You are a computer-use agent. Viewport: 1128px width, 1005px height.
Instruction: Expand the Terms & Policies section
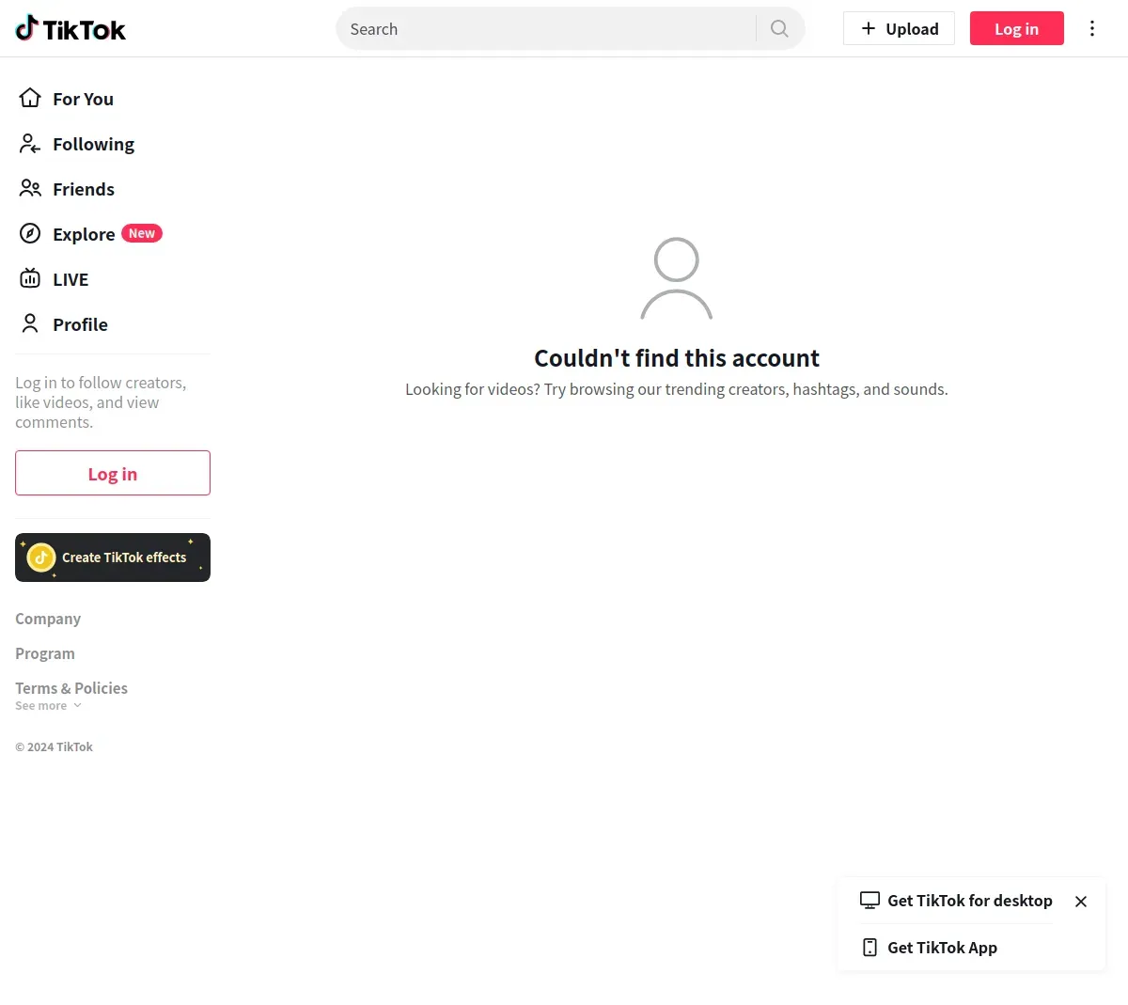coord(71,688)
